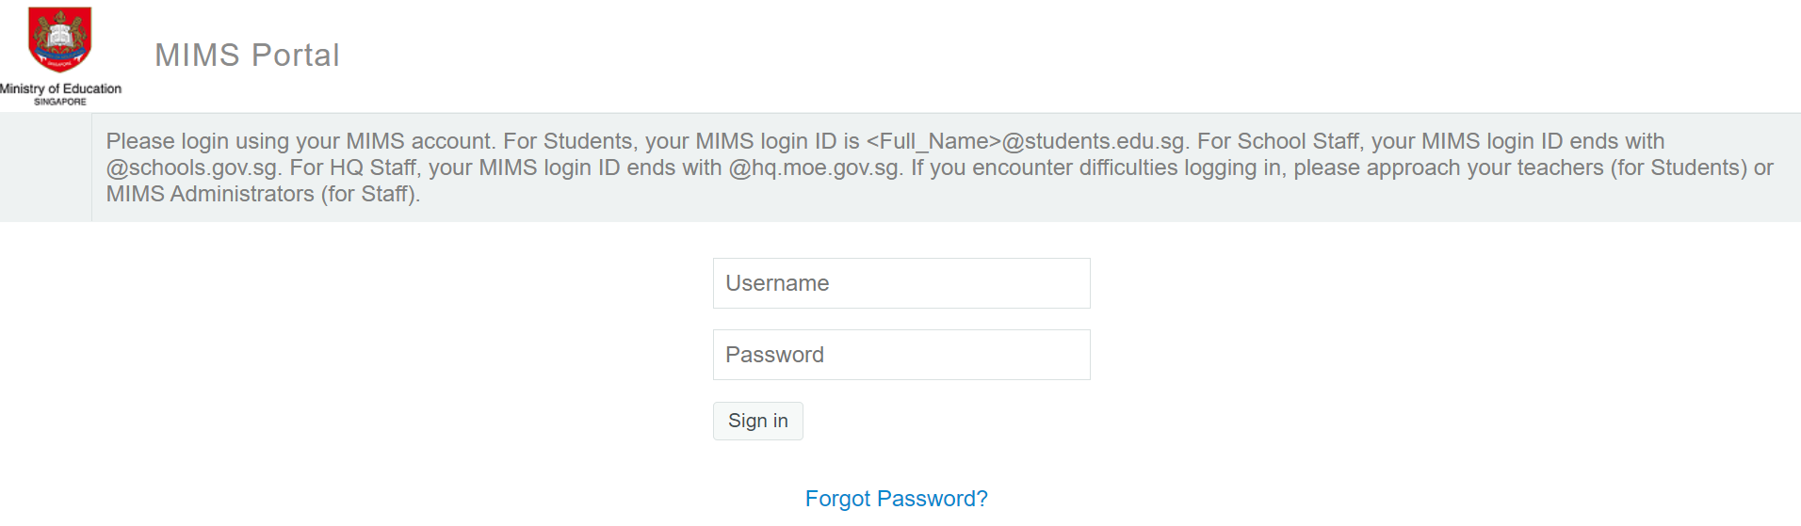This screenshot has width=1801, height=526.
Task: Click the small 'SINGAPORE' label under logo
Action: (60, 102)
